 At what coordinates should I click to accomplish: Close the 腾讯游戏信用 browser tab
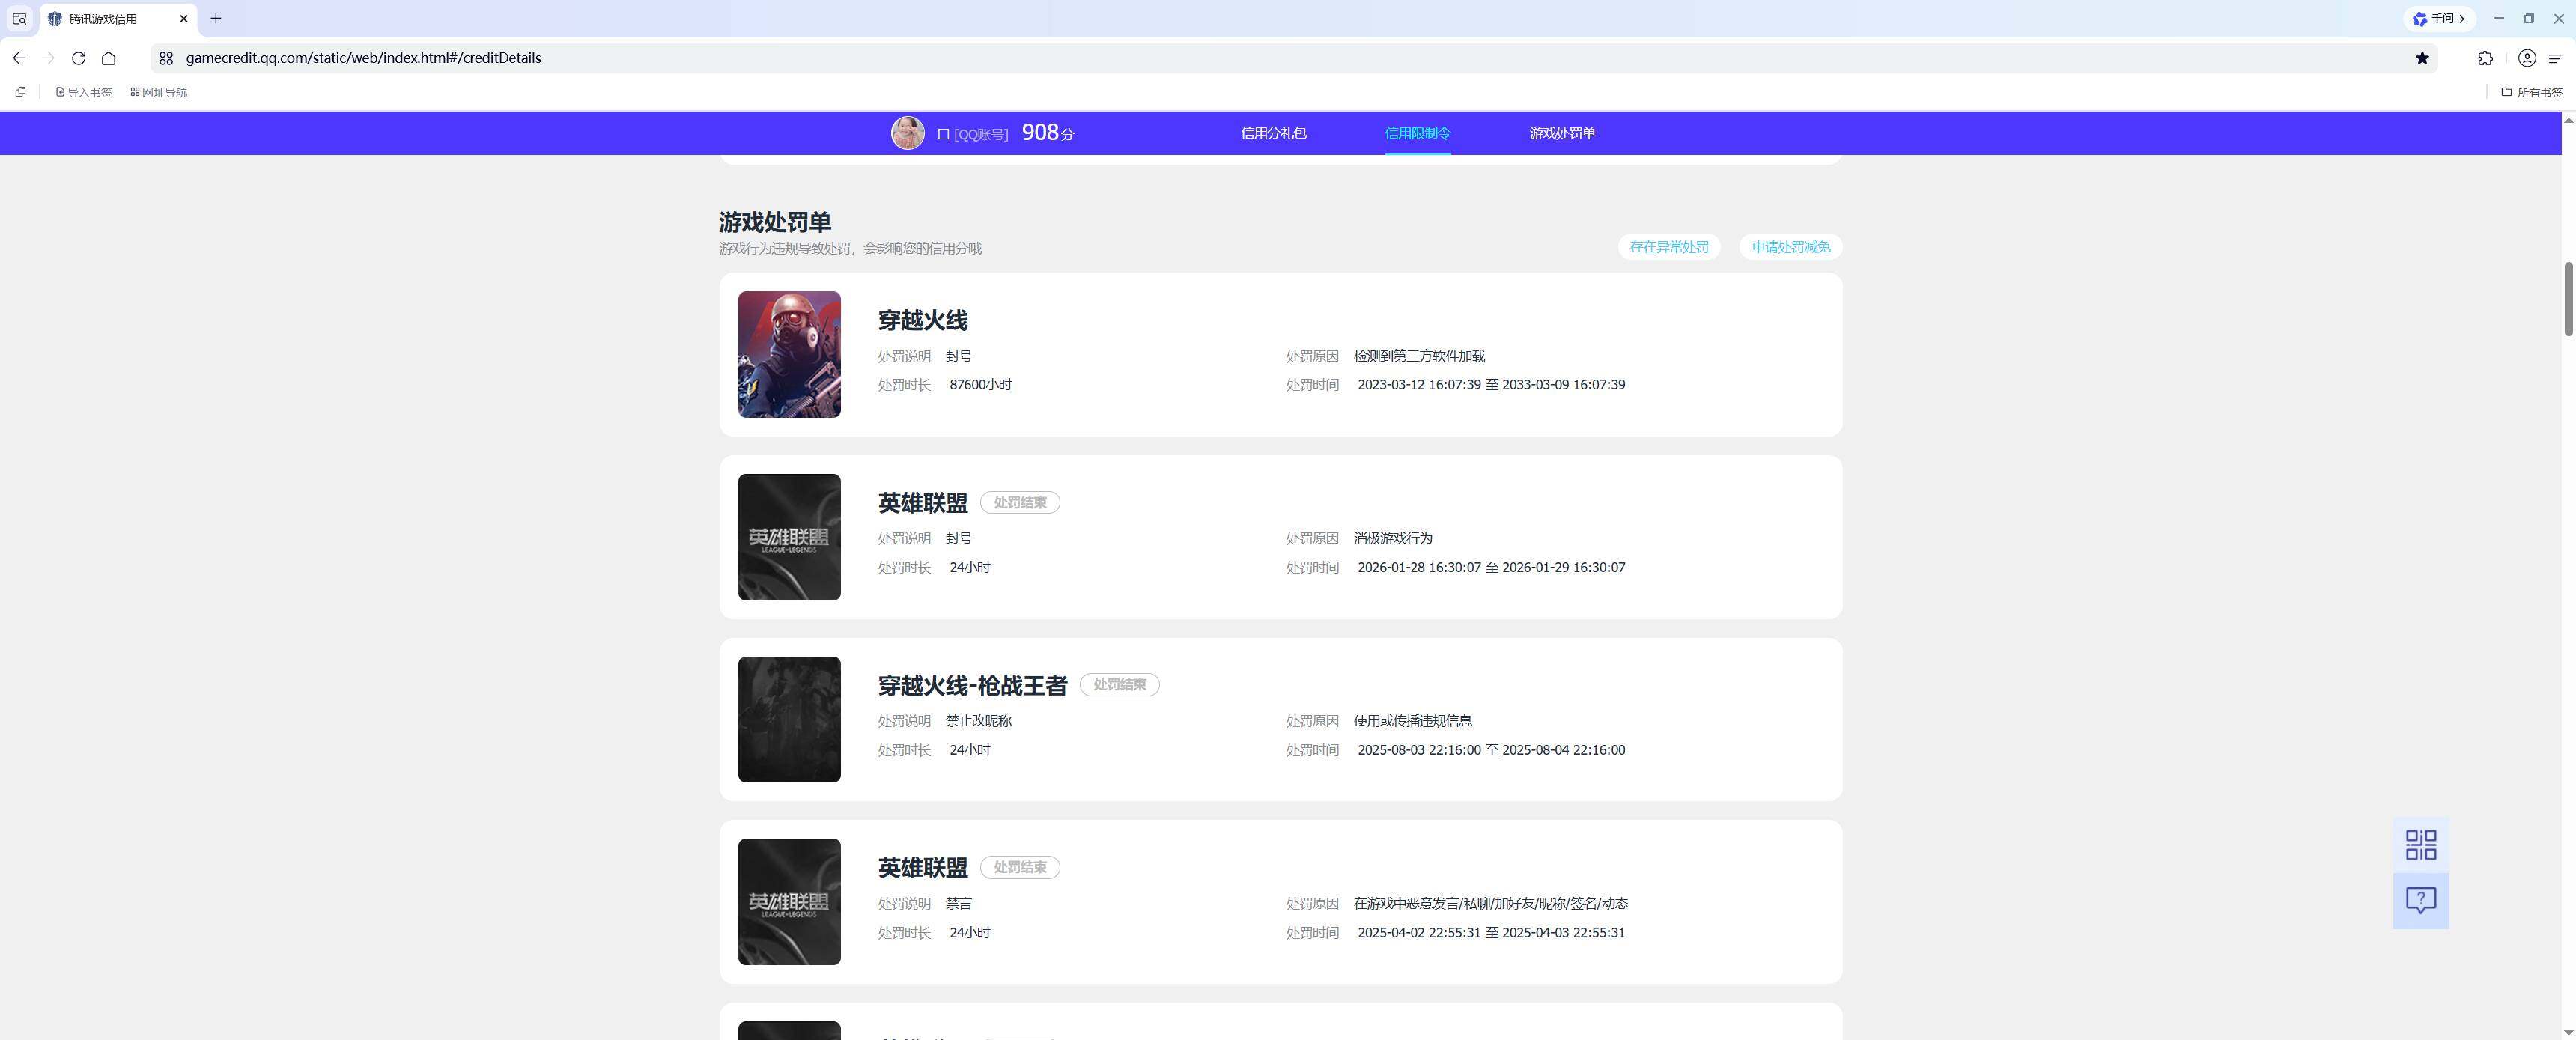[x=183, y=18]
